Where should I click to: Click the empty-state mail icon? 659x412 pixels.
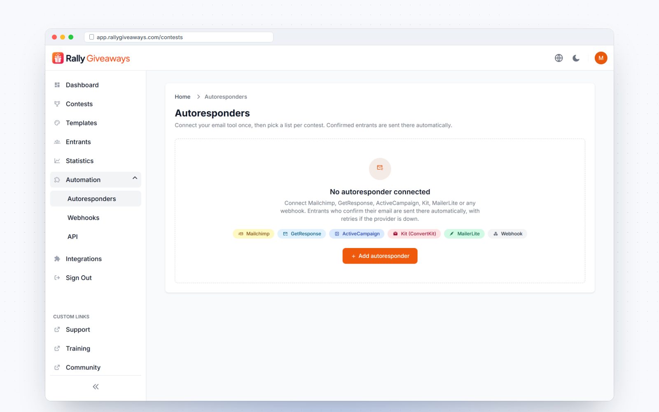(x=380, y=169)
